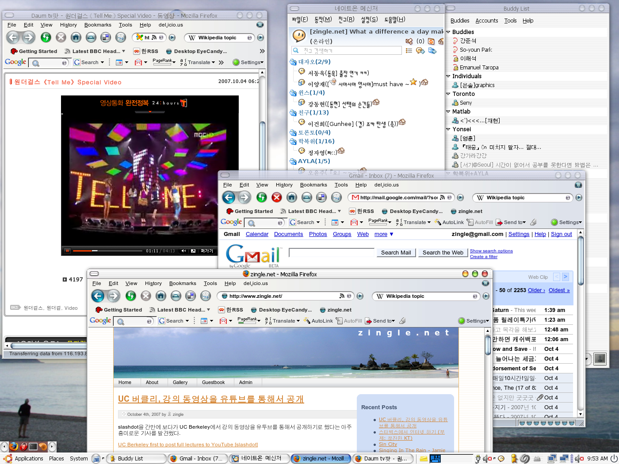Click Back arrow in Daum Firefox window
Screen dimensions: 619x464
[x=13, y=38]
